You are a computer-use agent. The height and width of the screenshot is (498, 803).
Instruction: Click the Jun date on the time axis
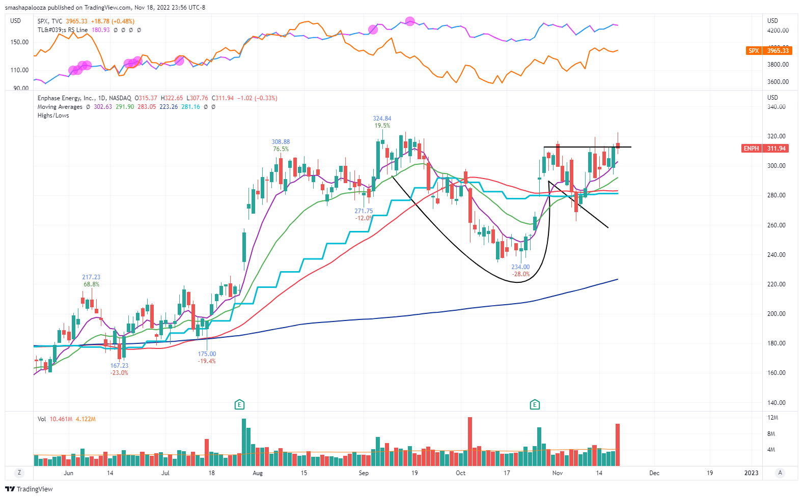68,473
